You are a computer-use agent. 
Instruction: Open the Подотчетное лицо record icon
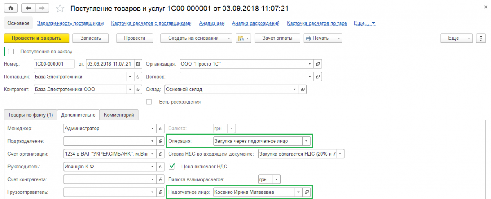(306, 192)
